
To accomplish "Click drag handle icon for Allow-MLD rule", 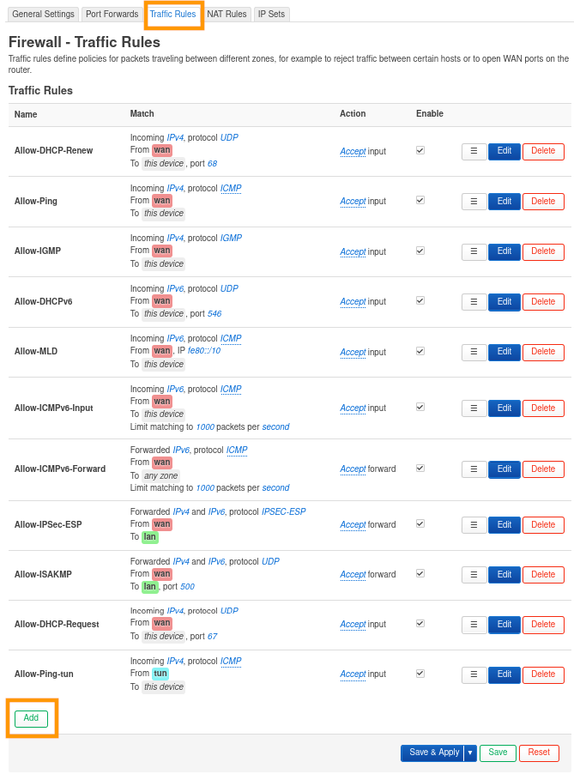I will click(x=474, y=352).
